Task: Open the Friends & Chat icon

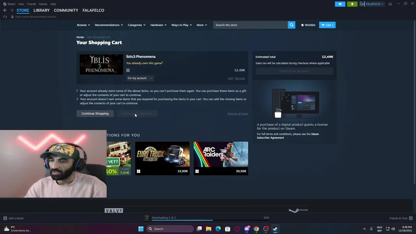Action: (411, 218)
